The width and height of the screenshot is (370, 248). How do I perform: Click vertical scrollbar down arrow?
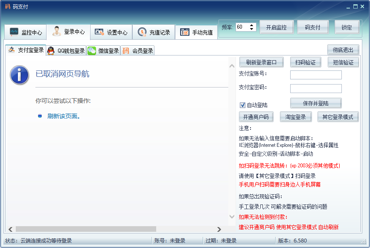click(x=232, y=216)
